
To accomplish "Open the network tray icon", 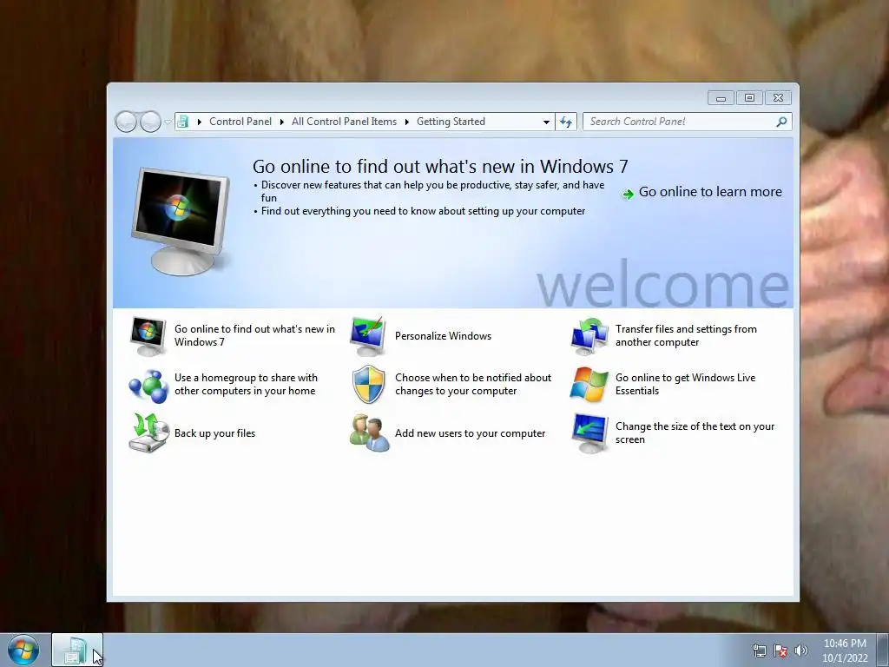I will (x=759, y=650).
